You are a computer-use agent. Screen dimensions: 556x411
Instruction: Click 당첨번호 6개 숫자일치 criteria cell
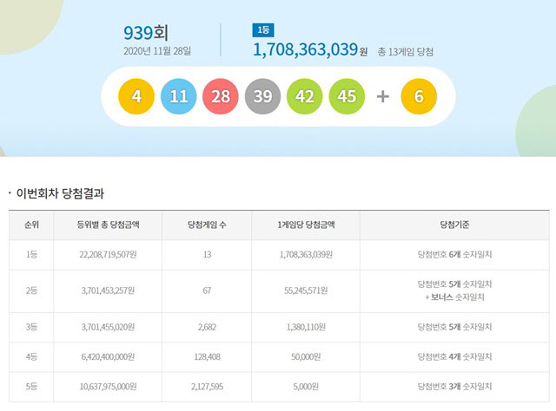[454, 255]
